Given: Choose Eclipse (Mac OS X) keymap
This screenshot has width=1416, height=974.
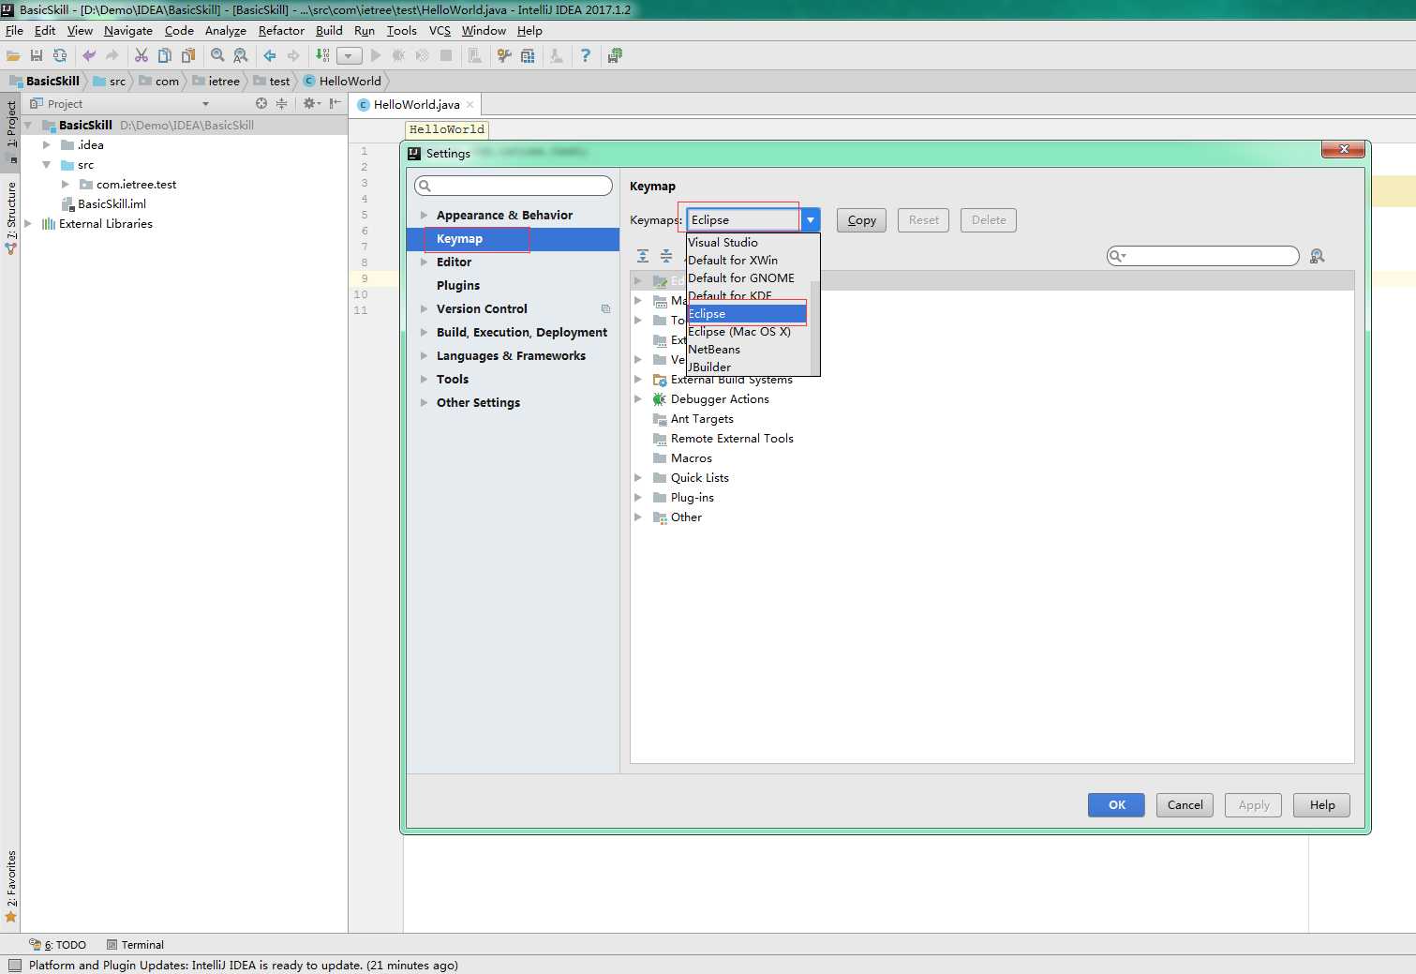Looking at the screenshot, I should [747, 332].
